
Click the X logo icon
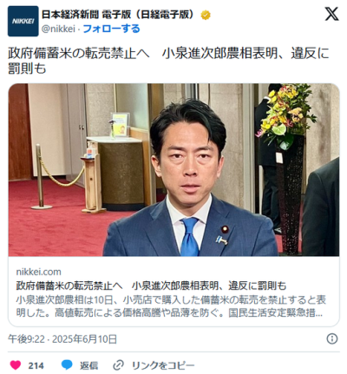coord(331,13)
